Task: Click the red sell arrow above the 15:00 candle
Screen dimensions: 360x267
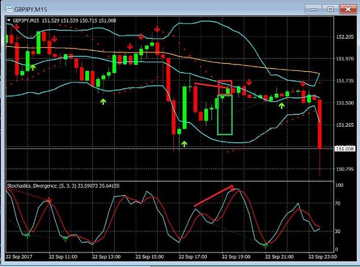Action: coord(157,29)
